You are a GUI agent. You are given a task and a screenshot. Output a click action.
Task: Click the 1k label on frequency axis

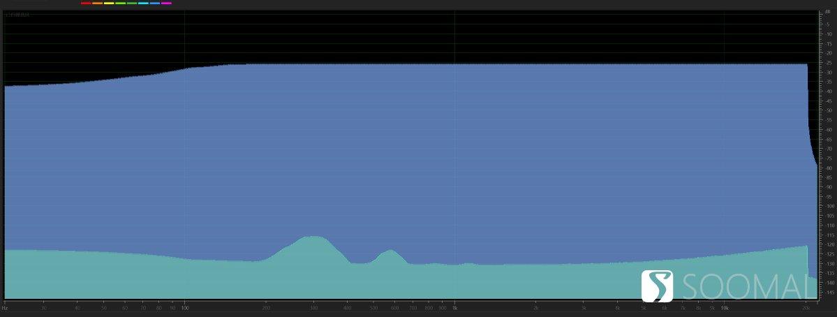click(454, 308)
